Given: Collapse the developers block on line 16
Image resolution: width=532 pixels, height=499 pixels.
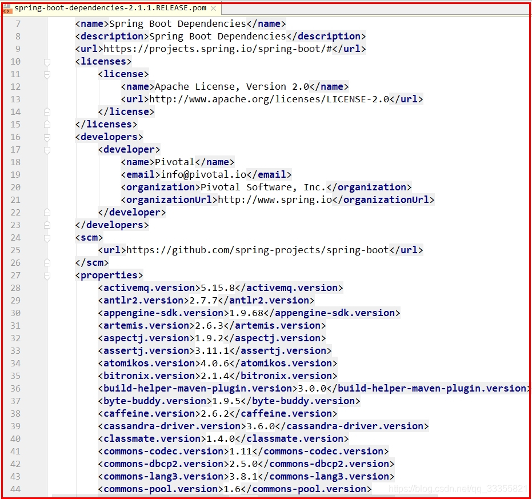Looking at the screenshot, I should point(47,137).
